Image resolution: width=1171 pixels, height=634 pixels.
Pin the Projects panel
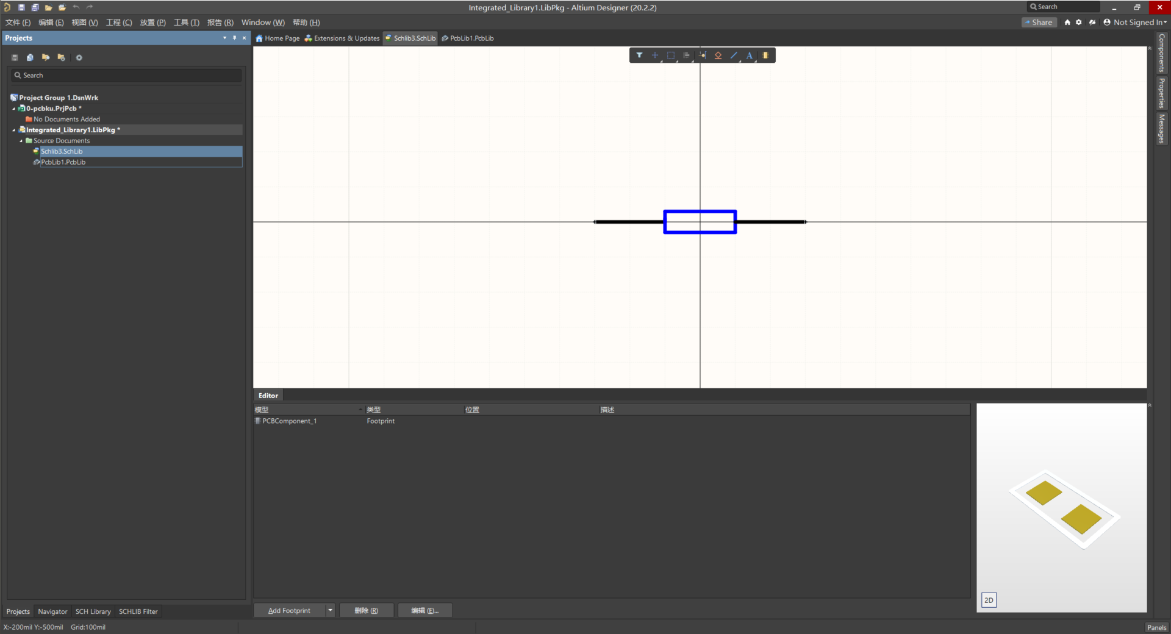click(234, 38)
